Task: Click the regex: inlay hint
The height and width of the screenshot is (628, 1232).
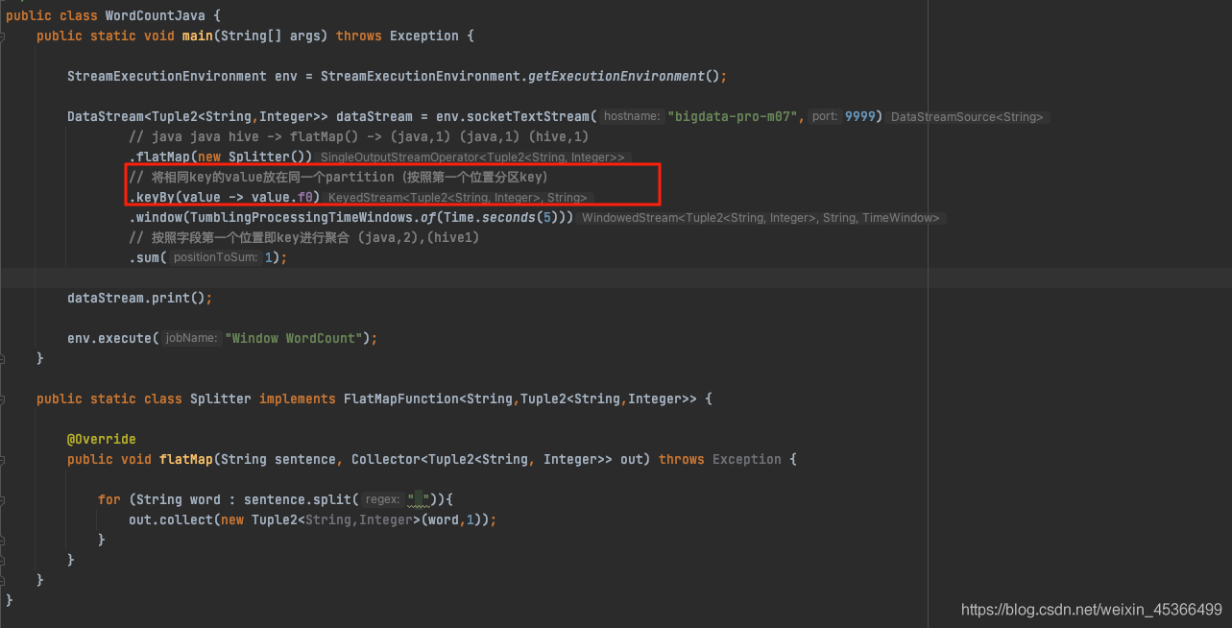Action: 382,499
